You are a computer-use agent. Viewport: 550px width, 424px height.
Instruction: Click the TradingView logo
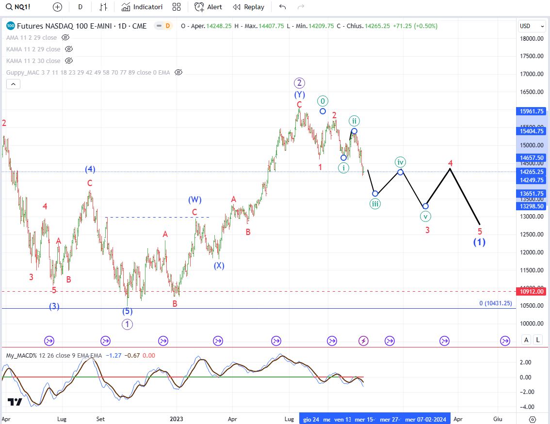click(x=15, y=402)
